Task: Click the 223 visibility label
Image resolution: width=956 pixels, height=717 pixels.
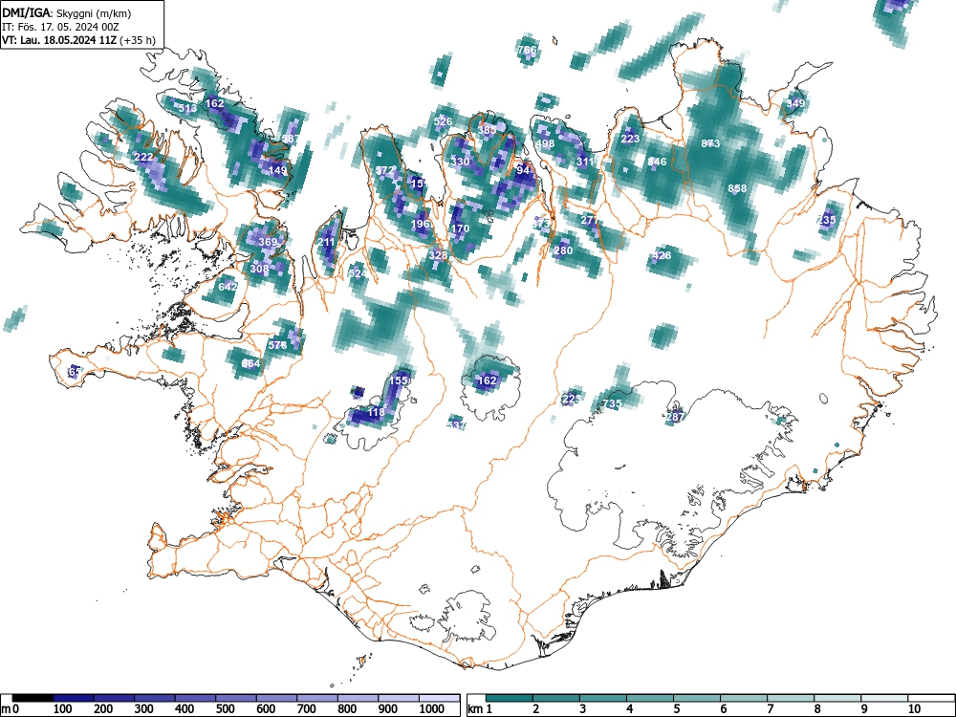Action: [x=630, y=139]
